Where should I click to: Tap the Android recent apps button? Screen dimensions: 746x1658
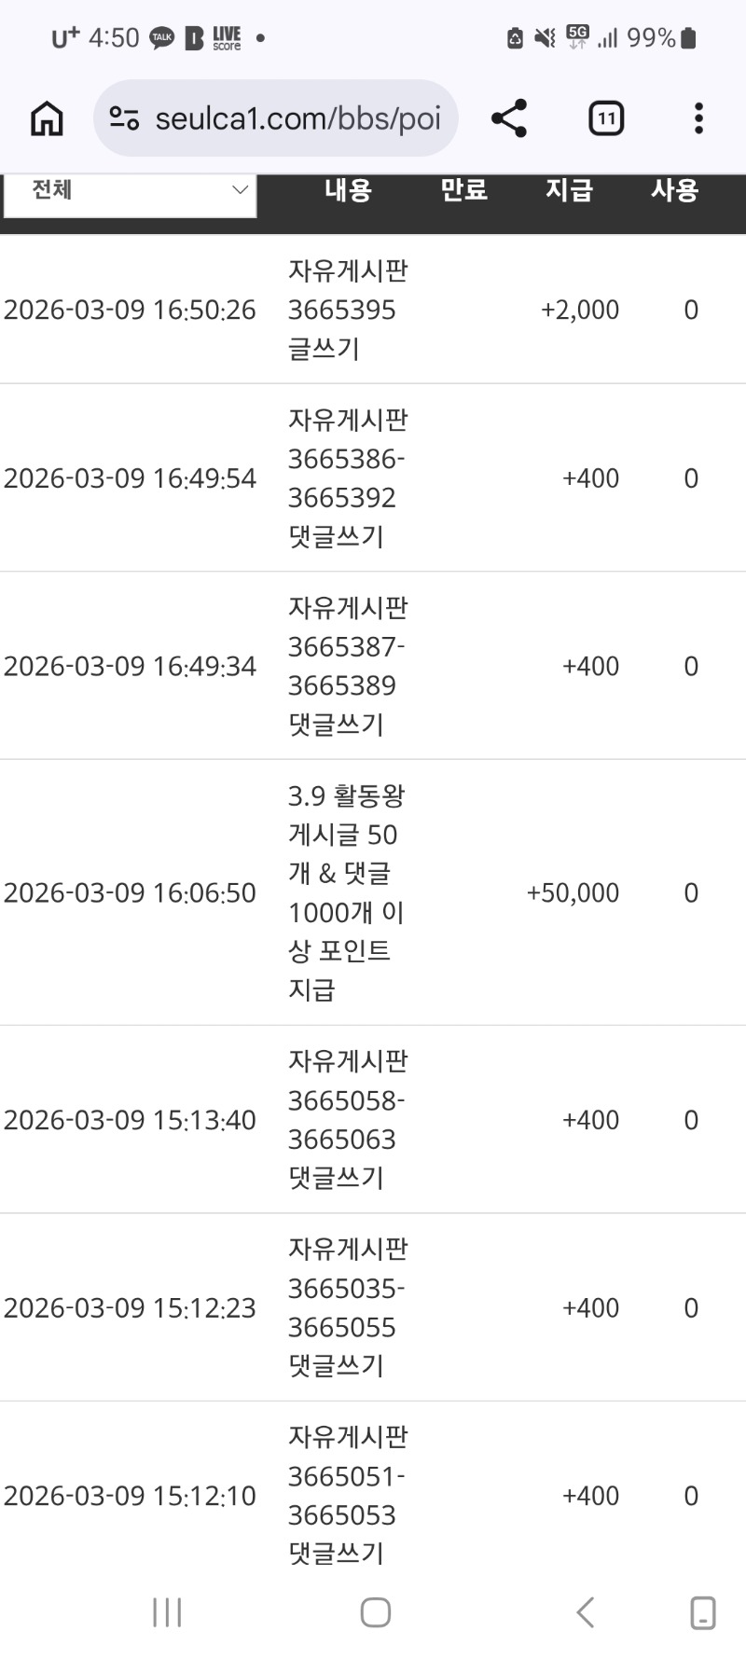167,1612
